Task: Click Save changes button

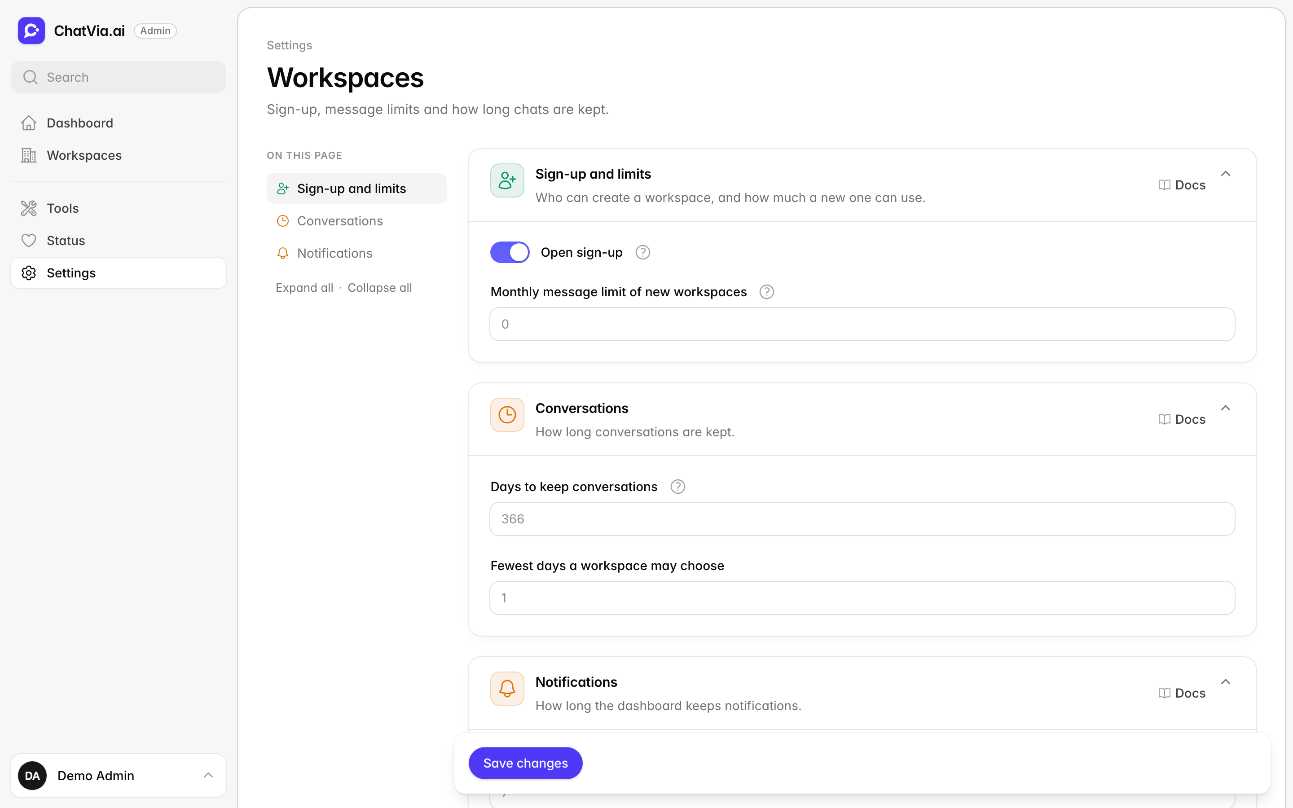Action: [525, 763]
